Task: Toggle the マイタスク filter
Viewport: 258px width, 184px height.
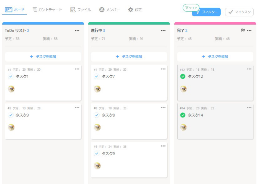Action: click(x=239, y=12)
